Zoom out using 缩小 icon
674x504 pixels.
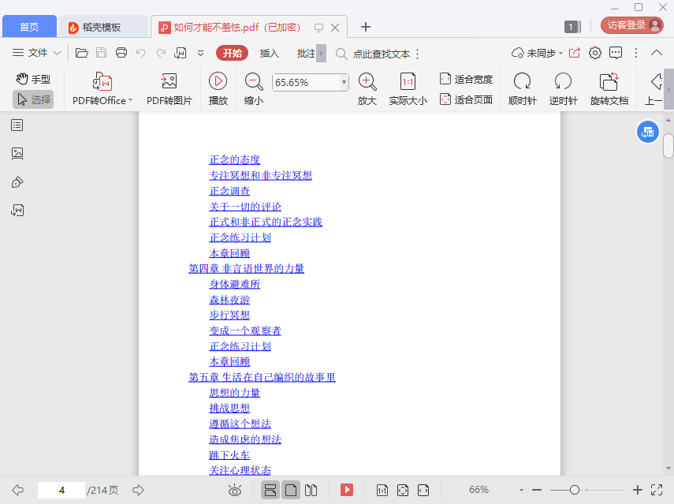254,89
